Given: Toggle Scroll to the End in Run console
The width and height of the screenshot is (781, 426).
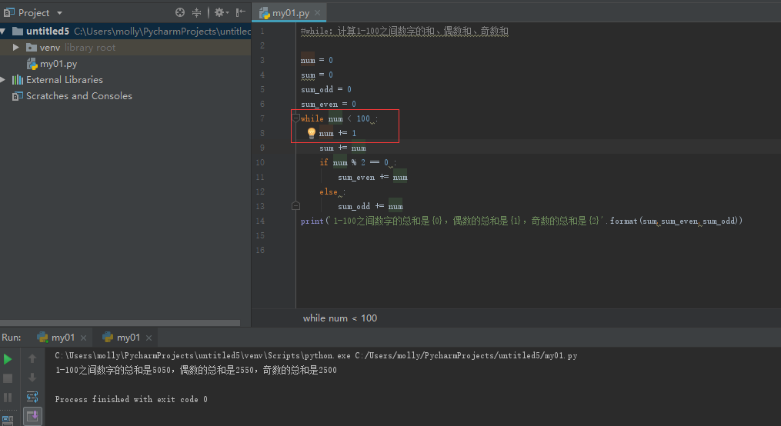Looking at the screenshot, I should [32, 416].
